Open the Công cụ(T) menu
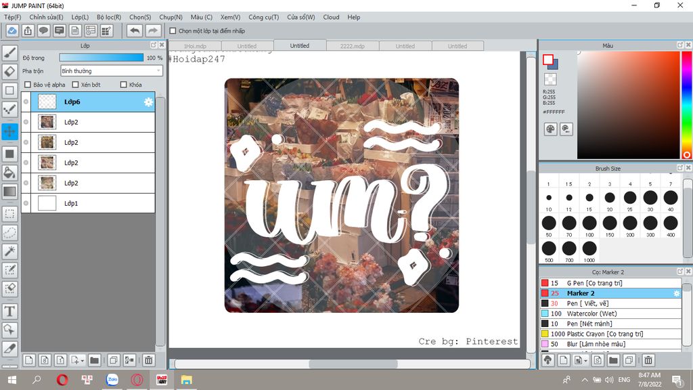This screenshot has width=693, height=390. tap(263, 17)
